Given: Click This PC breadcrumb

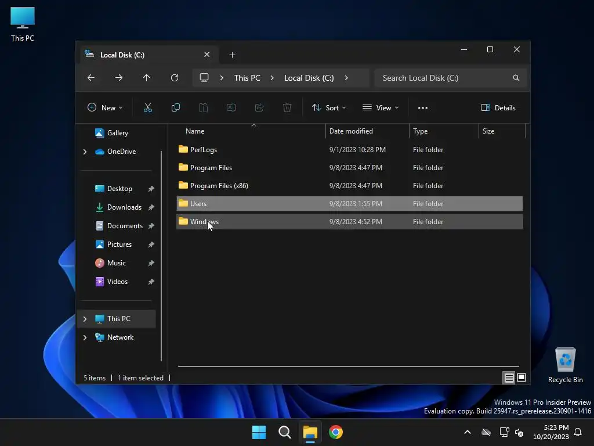Looking at the screenshot, I should [247, 78].
